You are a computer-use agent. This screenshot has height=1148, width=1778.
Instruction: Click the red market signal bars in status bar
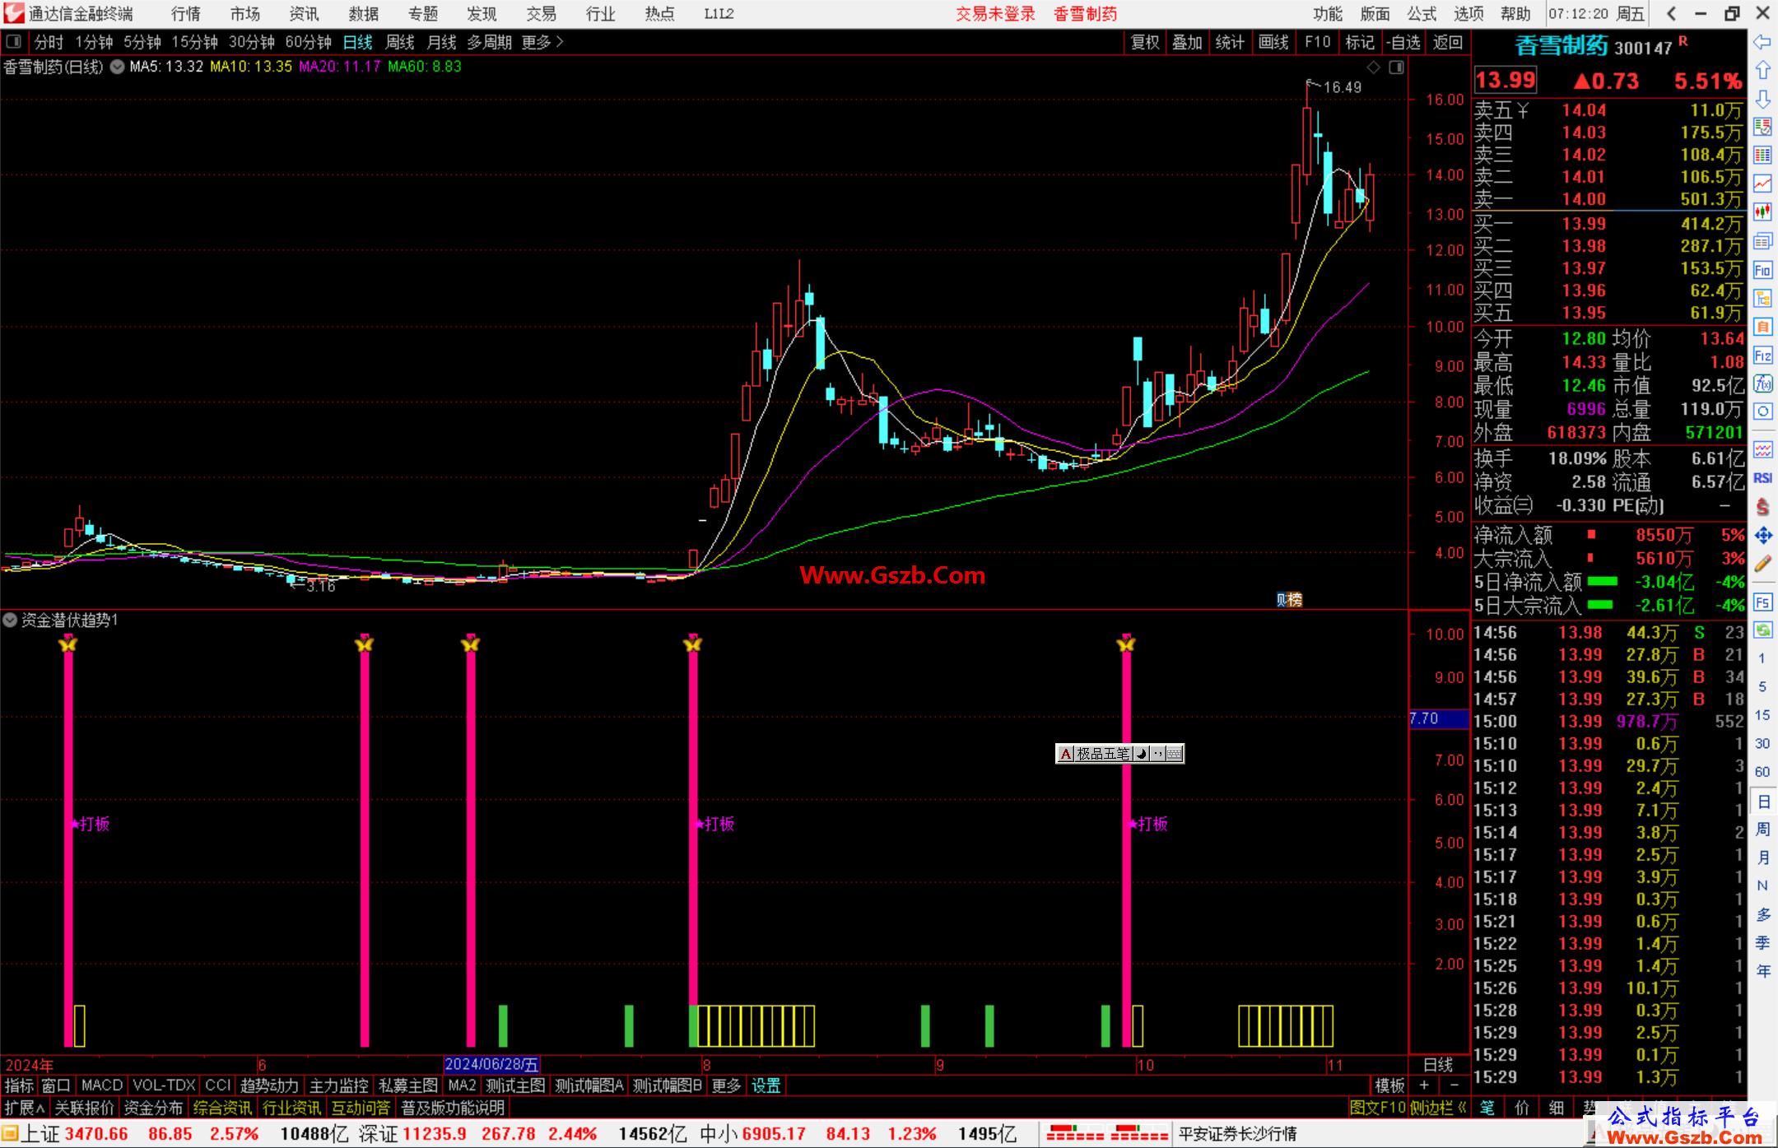(1106, 1134)
